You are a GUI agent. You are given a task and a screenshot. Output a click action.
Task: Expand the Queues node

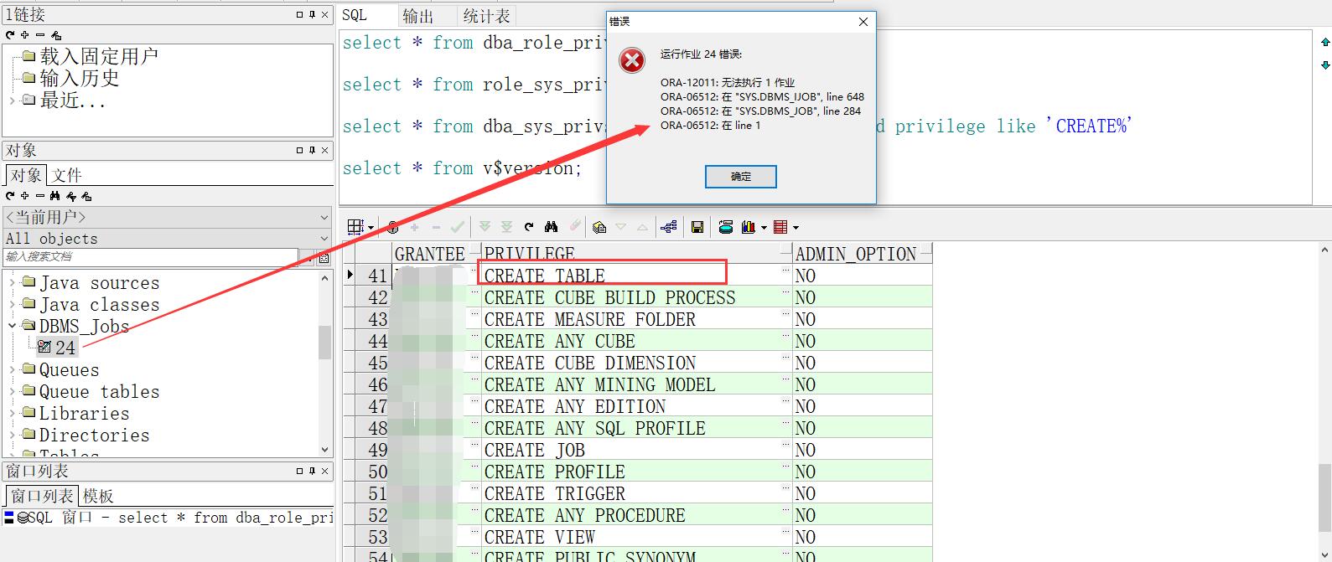click(12, 370)
